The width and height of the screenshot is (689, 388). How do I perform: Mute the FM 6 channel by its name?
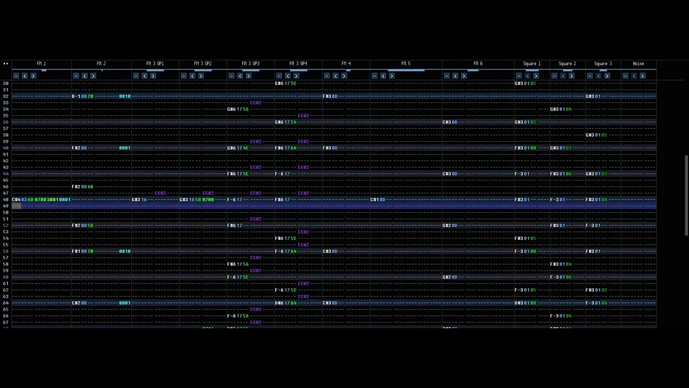[x=478, y=64]
